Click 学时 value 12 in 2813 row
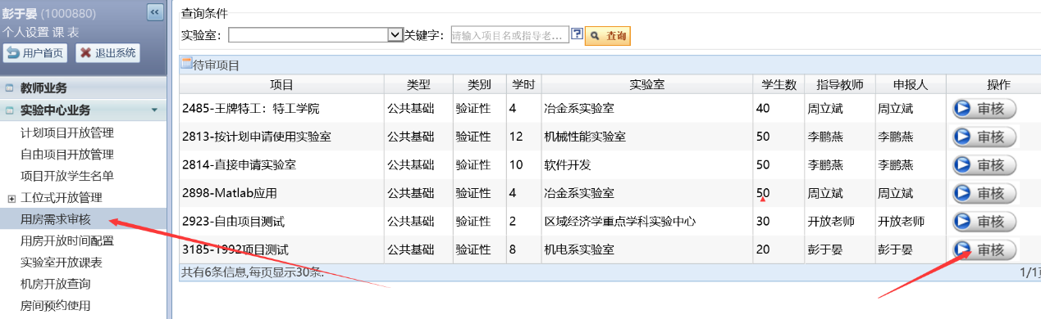The width and height of the screenshot is (1041, 319). pos(516,137)
